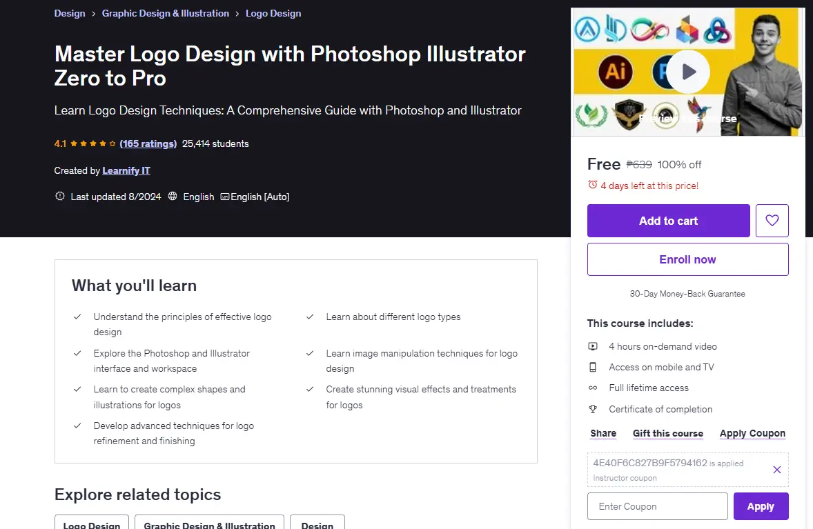
Task: Click the course preview thumbnail image
Action: coord(687,72)
